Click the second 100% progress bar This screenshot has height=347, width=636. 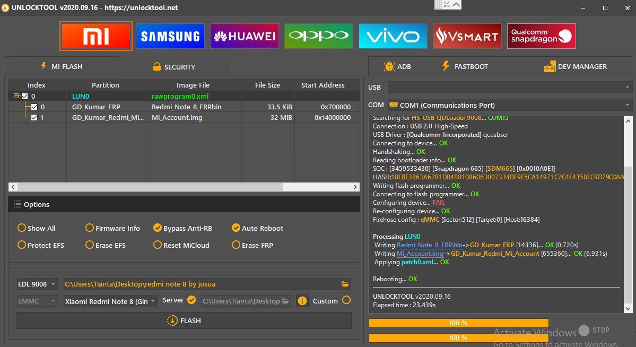[458, 337]
